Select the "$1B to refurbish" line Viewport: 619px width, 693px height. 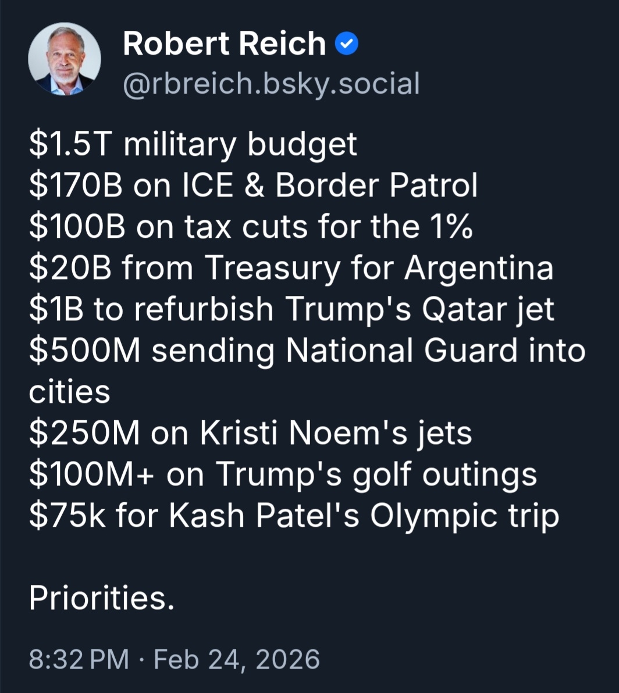[x=151, y=309]
